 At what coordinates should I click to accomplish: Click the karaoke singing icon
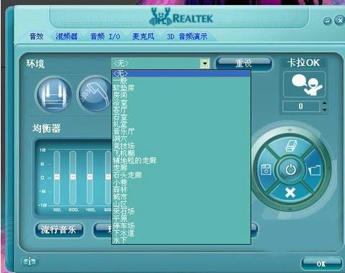coord(304,85)
